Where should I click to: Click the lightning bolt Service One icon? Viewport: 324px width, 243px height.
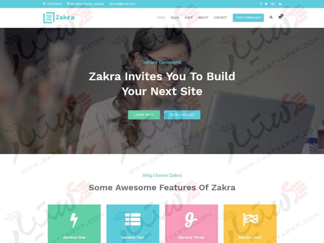[x=74, y=220]
